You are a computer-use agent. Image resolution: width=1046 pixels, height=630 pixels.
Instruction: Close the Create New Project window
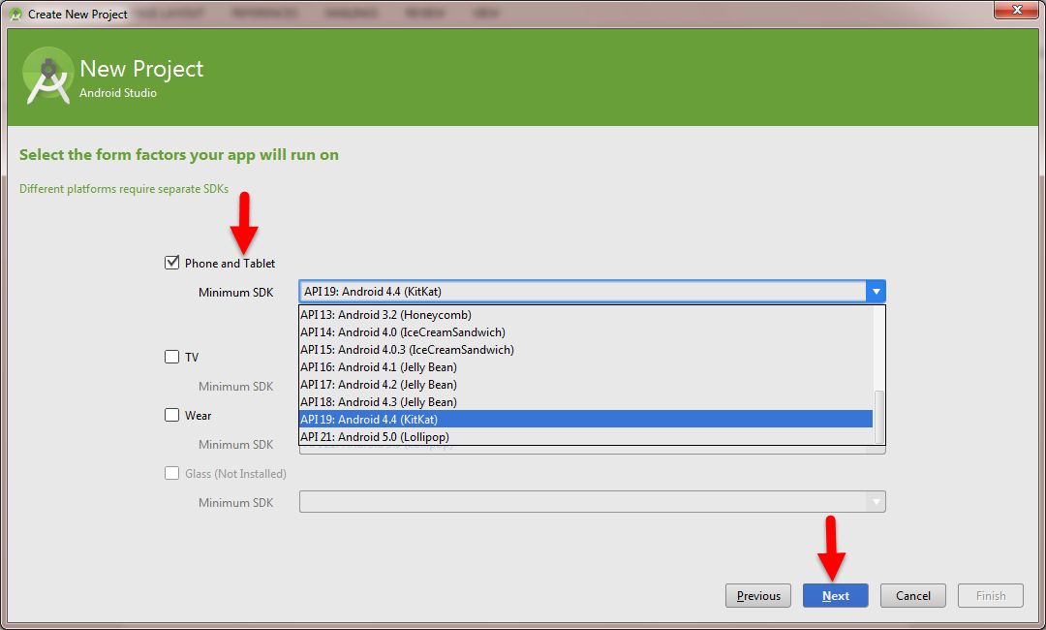1017,10
